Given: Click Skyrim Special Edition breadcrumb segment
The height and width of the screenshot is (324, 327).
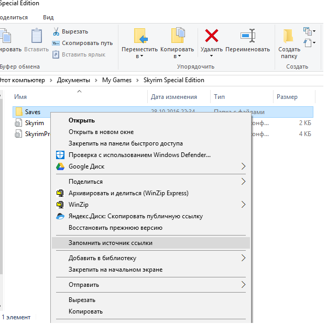Looking at the screenshot, I should coord(174,80).
